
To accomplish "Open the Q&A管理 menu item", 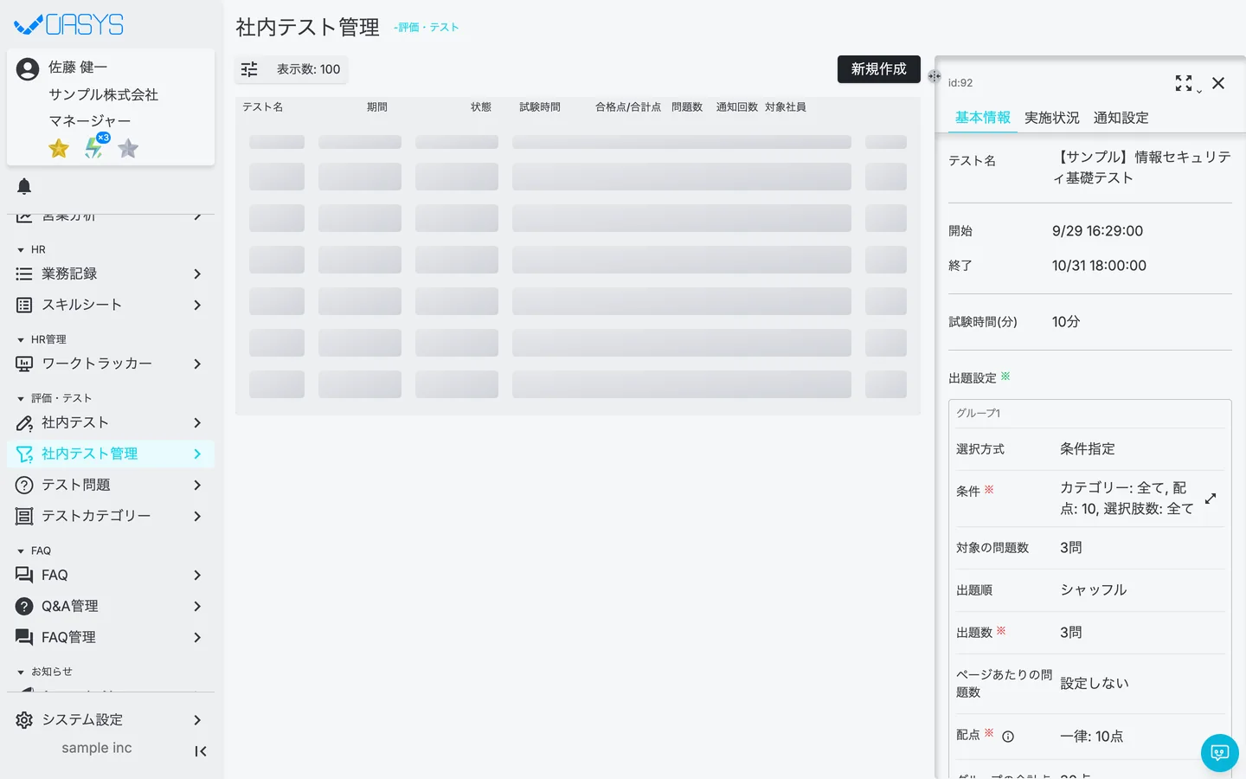I will [x=111, y=606].
